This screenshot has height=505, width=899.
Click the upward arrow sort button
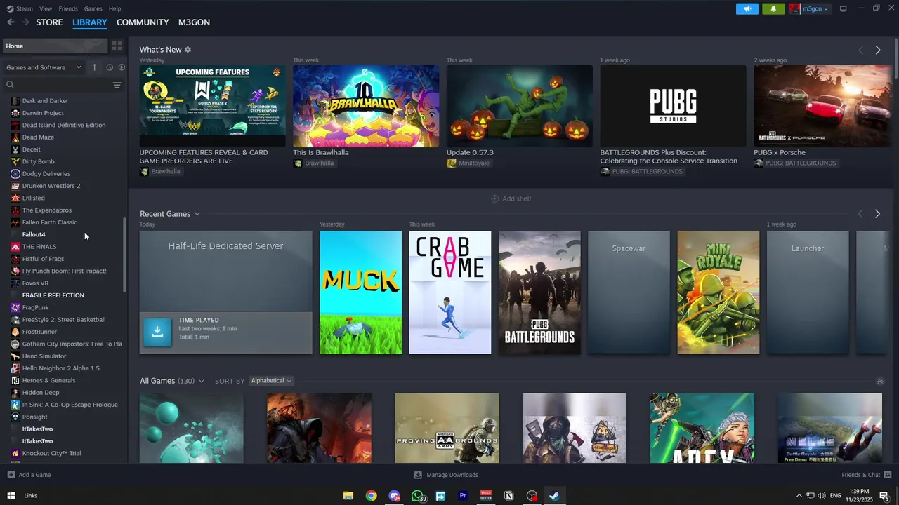click(95, 67)
